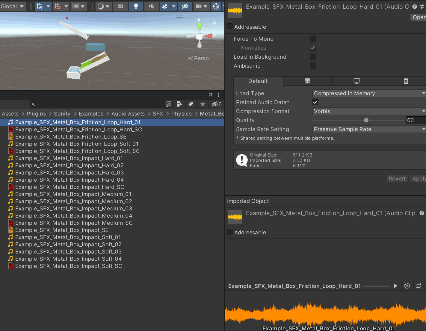Lock the Project panel with the padlock icon
This screenshot has height=331, width=426.
210,95
